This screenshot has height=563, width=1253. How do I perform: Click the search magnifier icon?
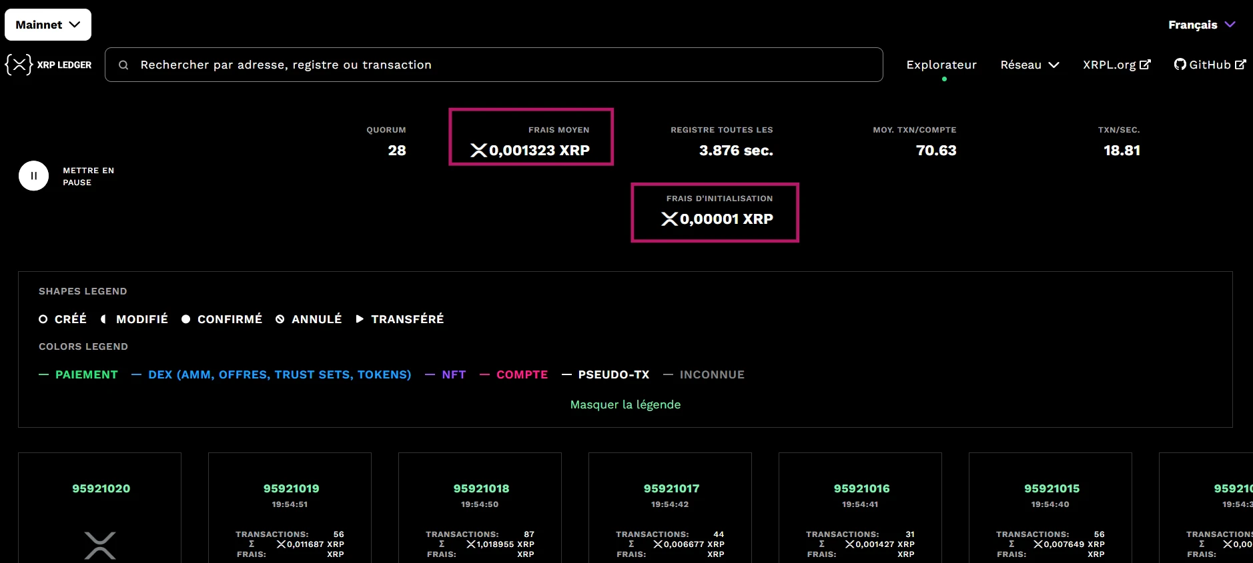click(x=123, y=65)
